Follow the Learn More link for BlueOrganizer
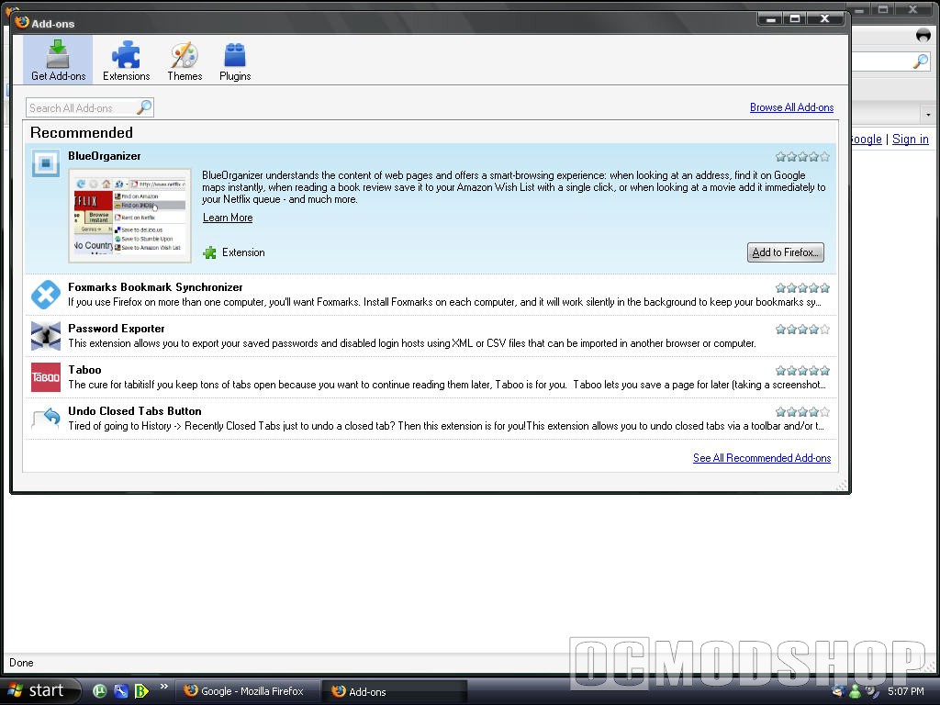This screenshot has height=705, width=940. (228, 218)
